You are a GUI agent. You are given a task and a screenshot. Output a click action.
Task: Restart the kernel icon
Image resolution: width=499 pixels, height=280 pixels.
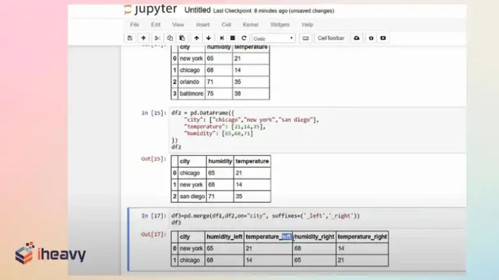click(244, 38)
